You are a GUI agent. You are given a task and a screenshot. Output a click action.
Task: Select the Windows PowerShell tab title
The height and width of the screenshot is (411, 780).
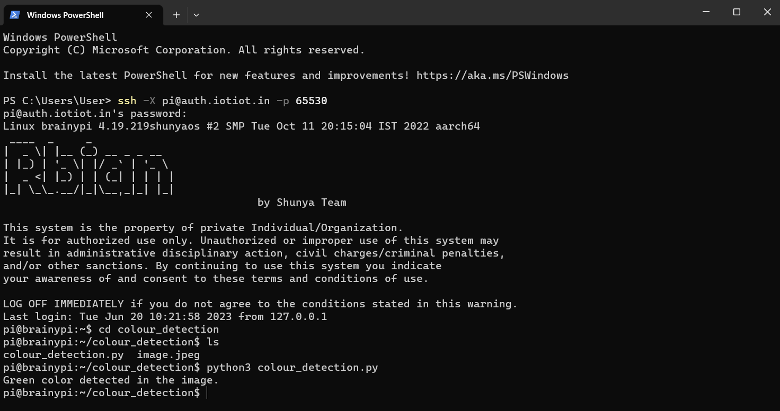point(65,15)
